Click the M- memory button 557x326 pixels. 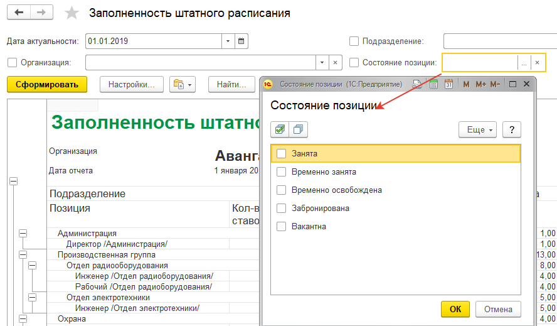click(495, 84)
